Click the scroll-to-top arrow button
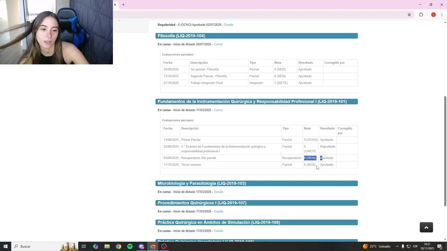 click(x=426, y=227)
